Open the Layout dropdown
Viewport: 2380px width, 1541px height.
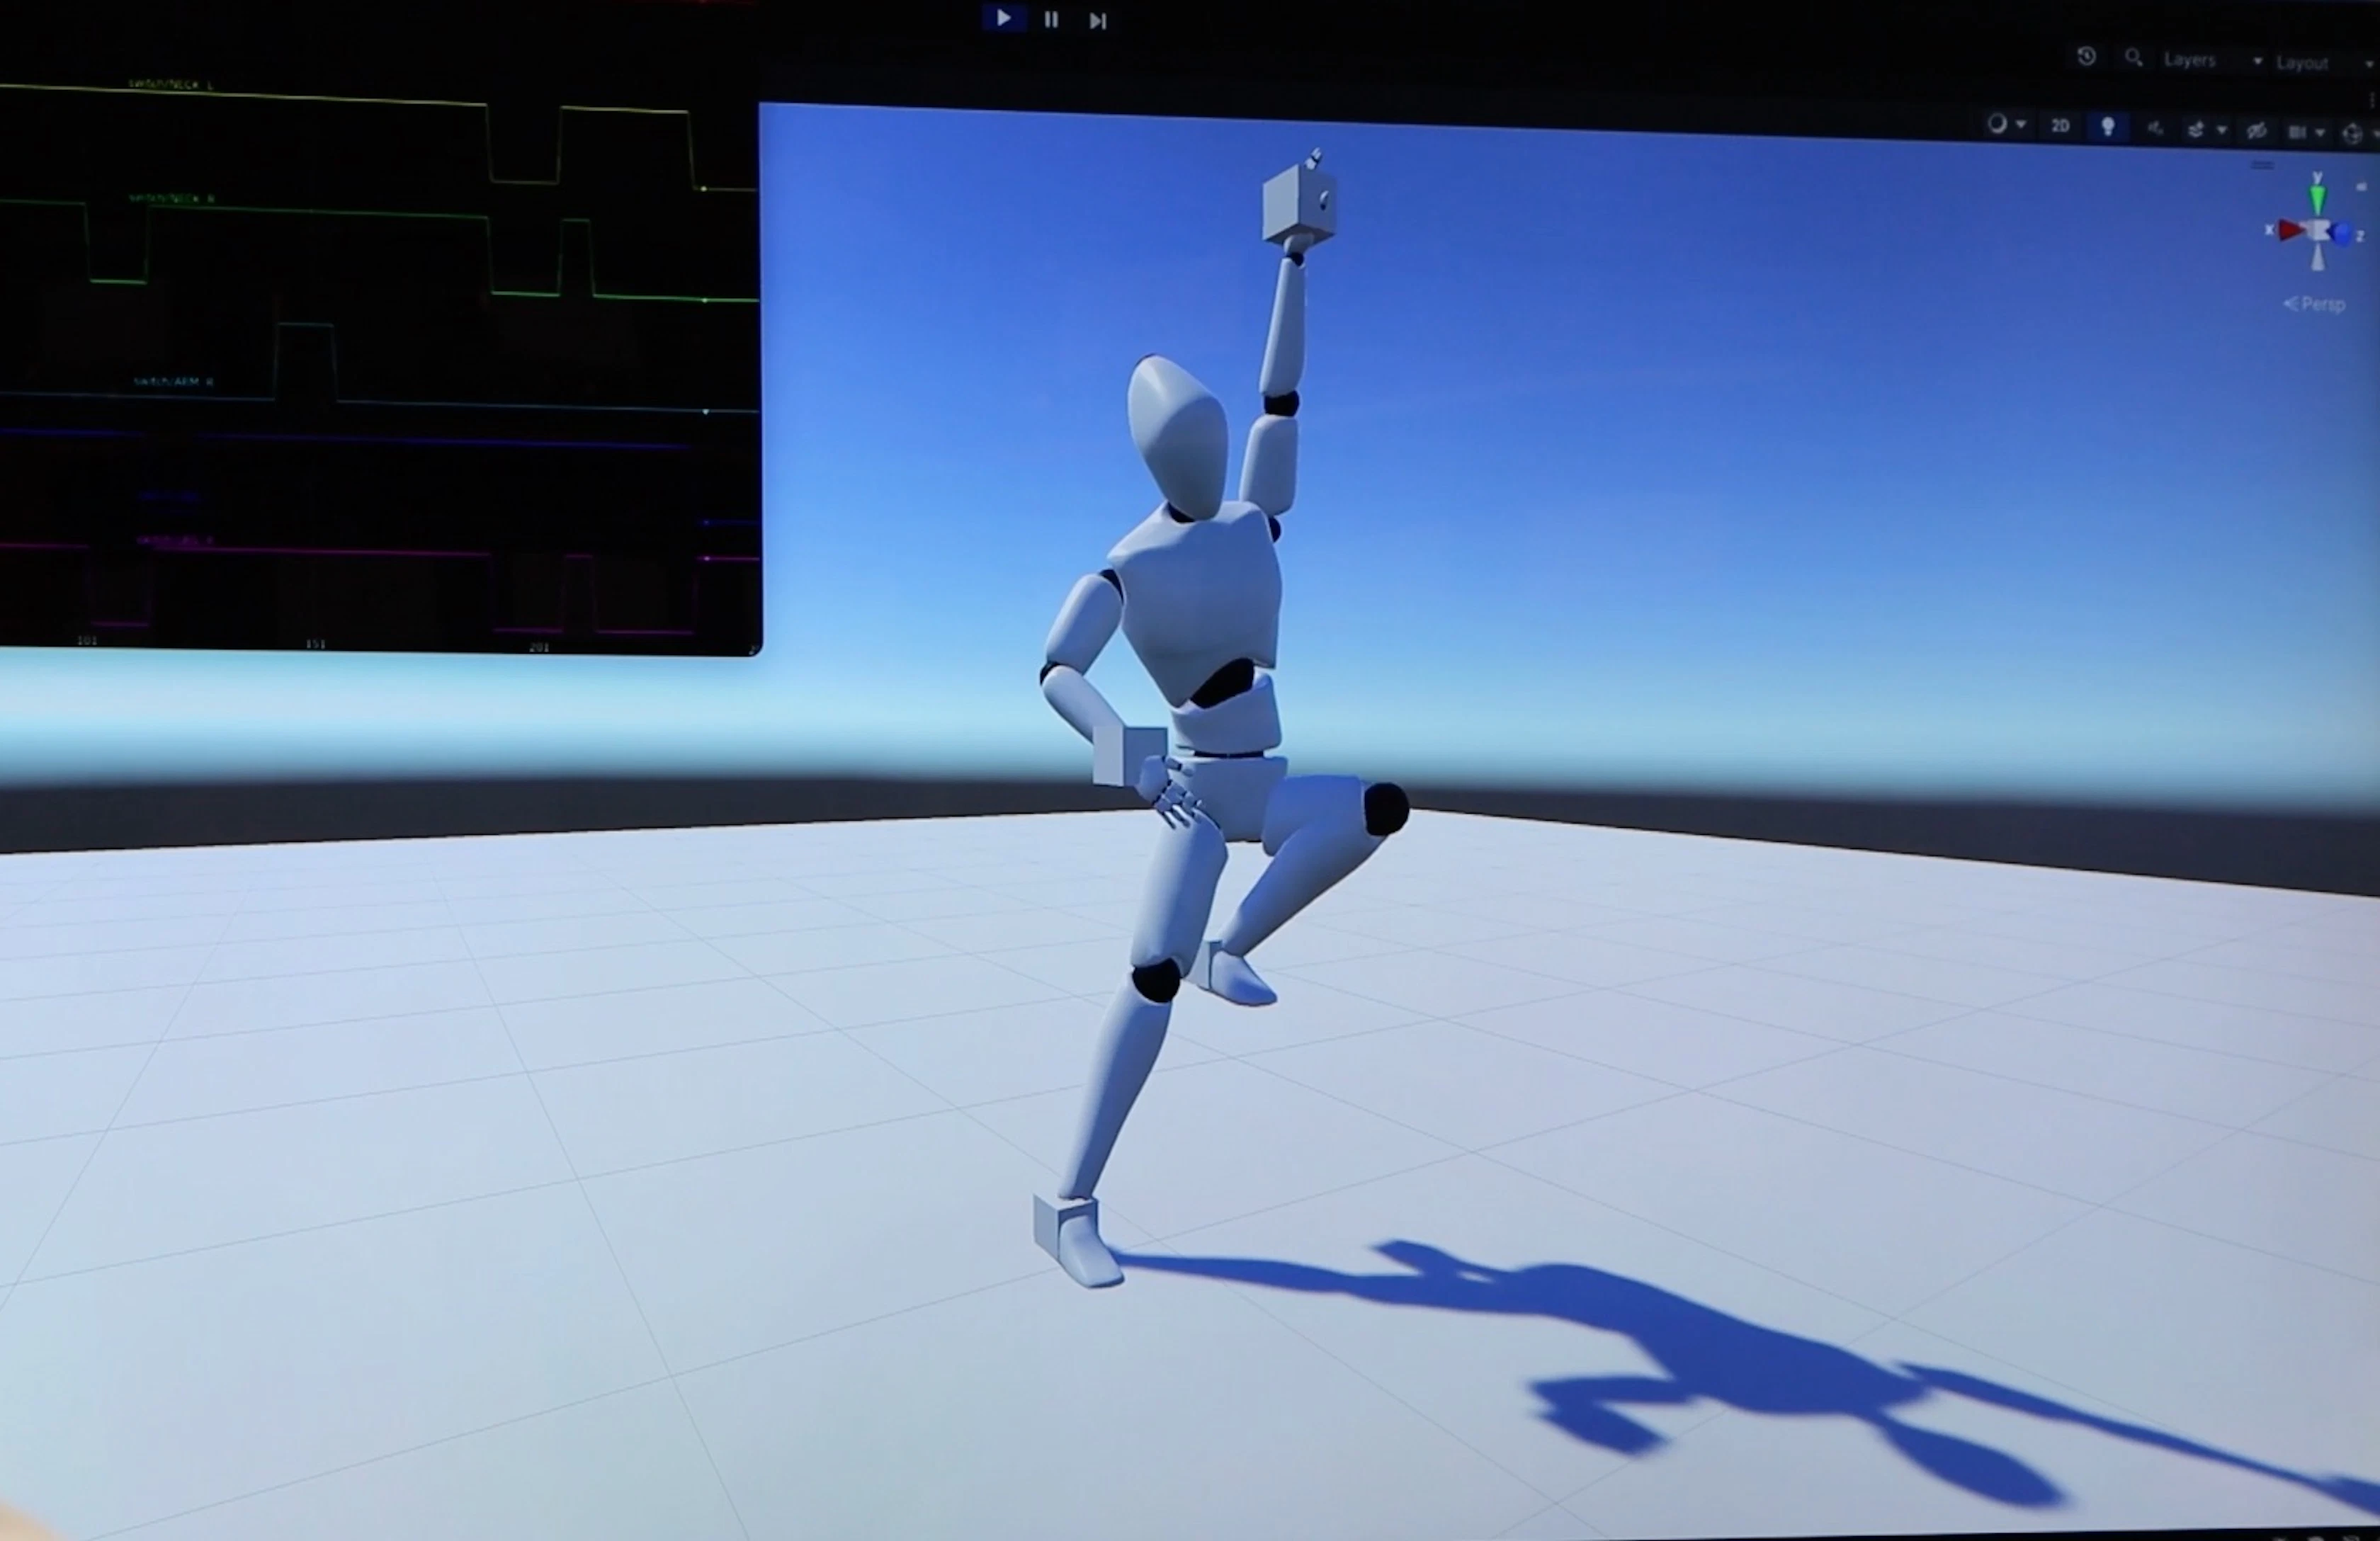[x=2324, y=63]
